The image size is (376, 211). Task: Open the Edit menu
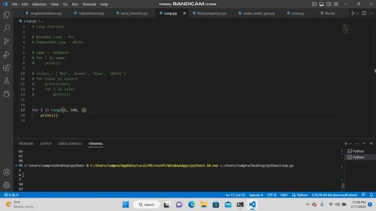pyautogui.click(x=25, y=4)
